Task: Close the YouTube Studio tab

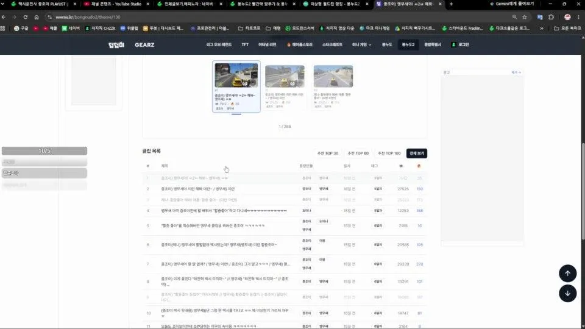Action: 147,4
